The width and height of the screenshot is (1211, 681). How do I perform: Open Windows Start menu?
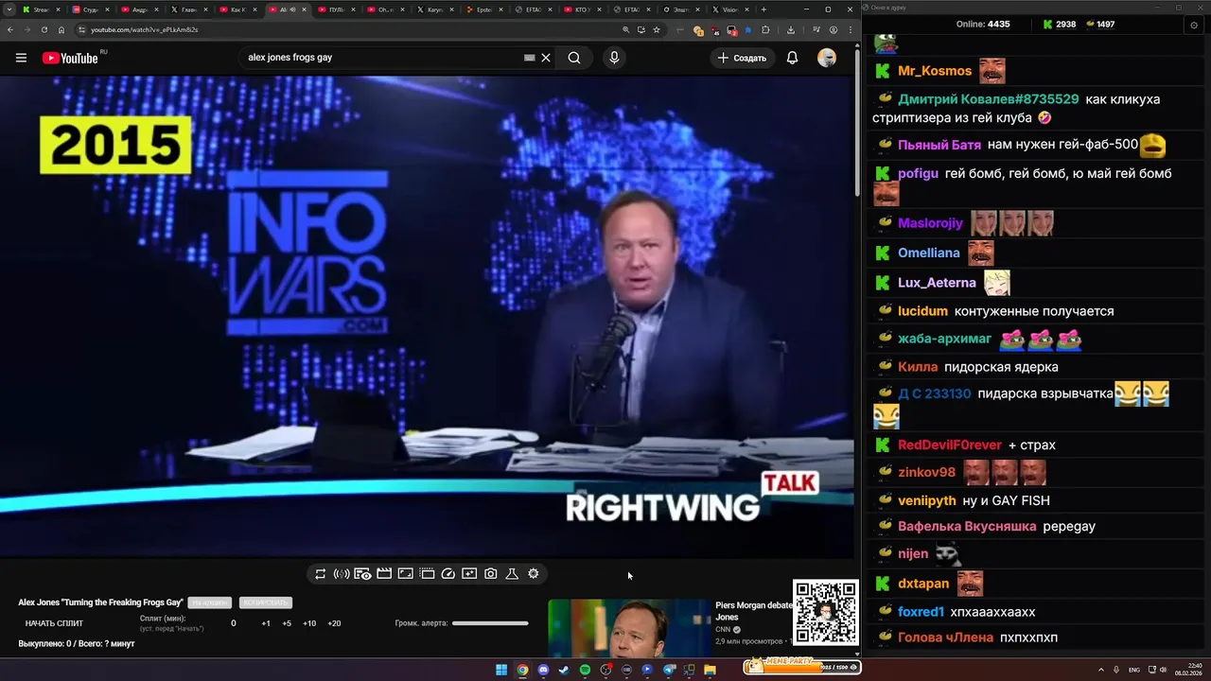[501, 671]
